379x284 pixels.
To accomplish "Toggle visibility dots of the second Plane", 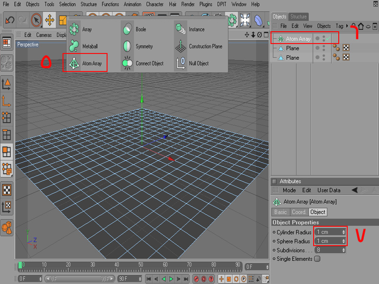I will click(x=324, y=57).
